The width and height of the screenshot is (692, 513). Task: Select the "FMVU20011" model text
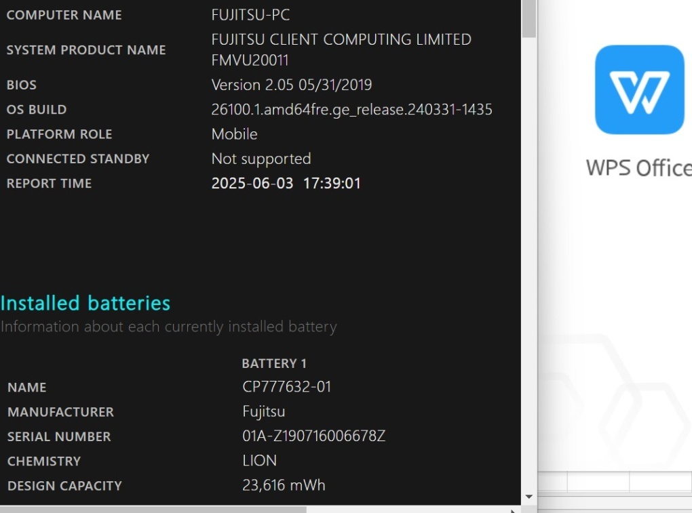[250, 60]
